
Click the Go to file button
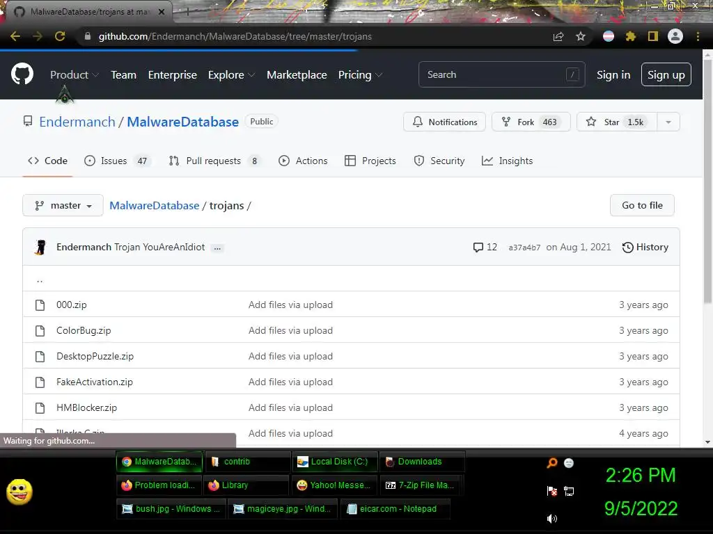coord(642,205)
